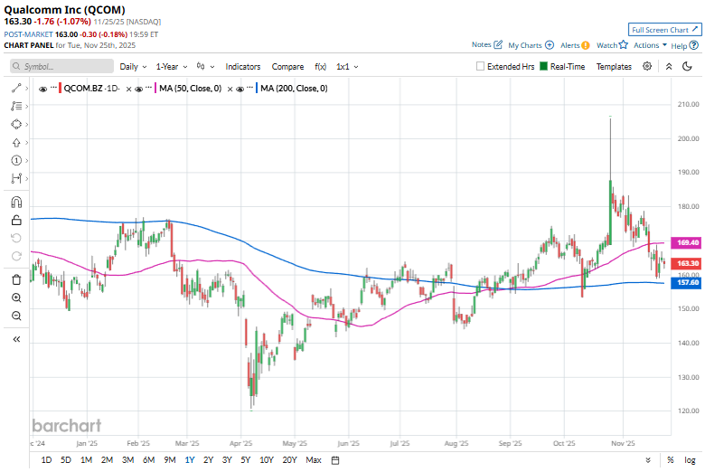Delete drawings with the trash icon
This screenshot has width=705, height=472.
(16, 279)
